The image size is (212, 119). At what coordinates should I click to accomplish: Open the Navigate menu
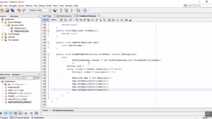[13, 6]
